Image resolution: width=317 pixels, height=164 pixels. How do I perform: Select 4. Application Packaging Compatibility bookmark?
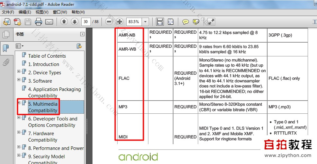(54, 92)
